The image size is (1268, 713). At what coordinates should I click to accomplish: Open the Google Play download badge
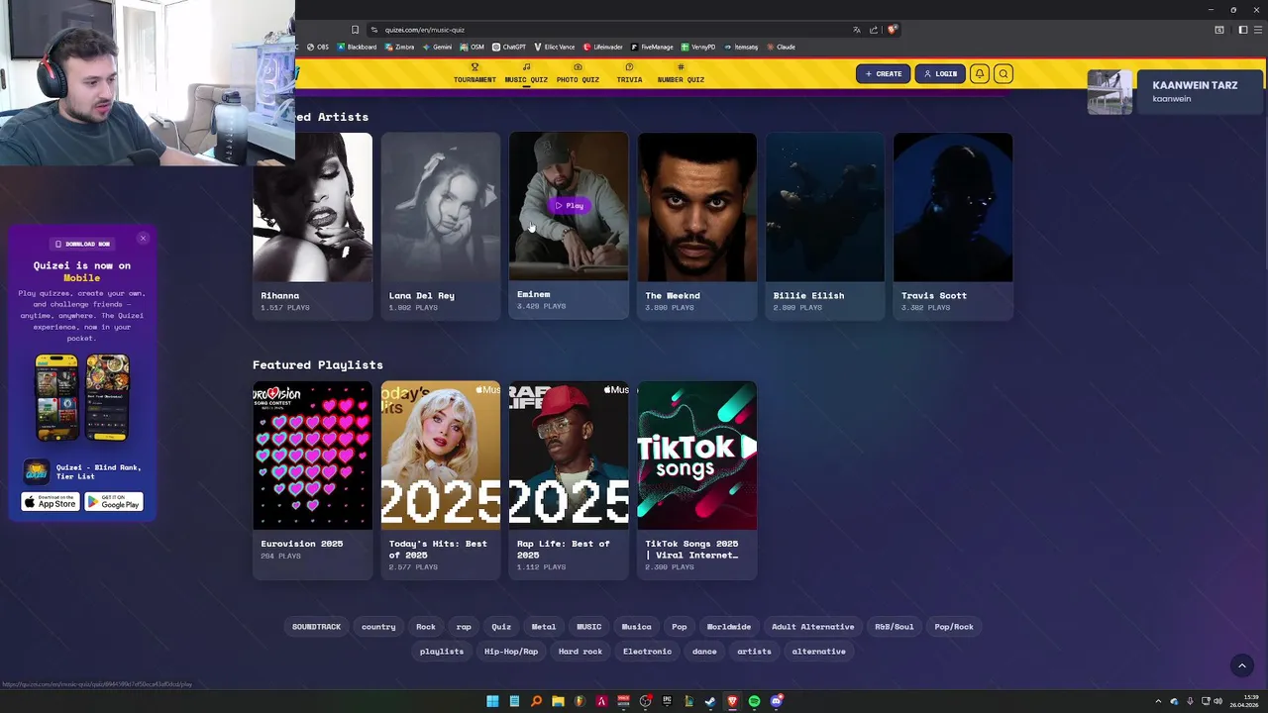114,502
